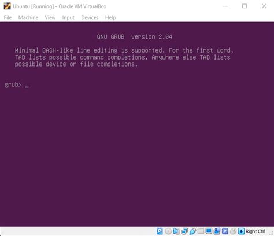Open the audio status indicator
Viewport: 274px width, 236px height.
(176, 231)
